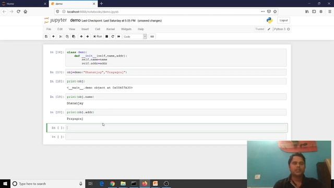Copy selected cells icon
The image size is (334, 188).
click(x=67, y=37)
